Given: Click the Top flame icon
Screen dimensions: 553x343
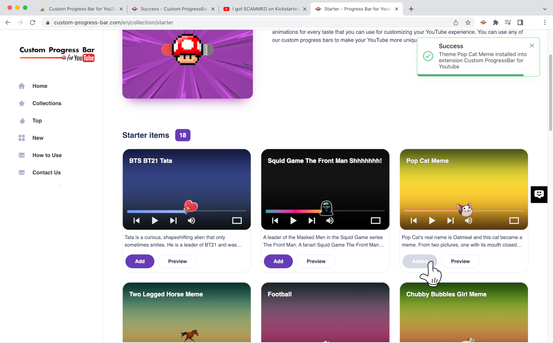Looking at the screenshot, I should point(22,121).
